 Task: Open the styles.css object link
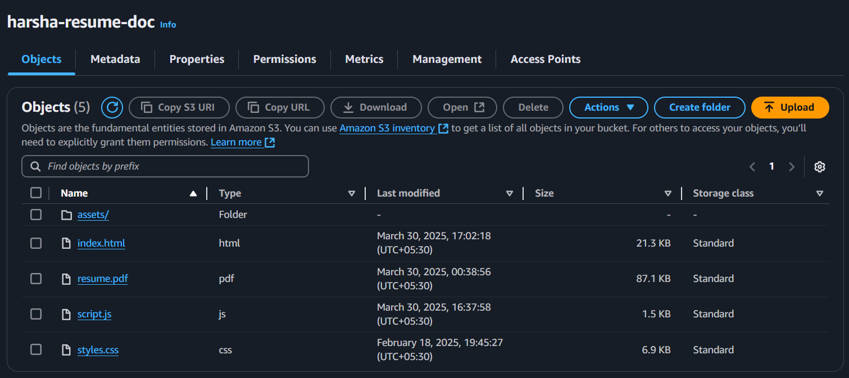(x=98, y=350)
